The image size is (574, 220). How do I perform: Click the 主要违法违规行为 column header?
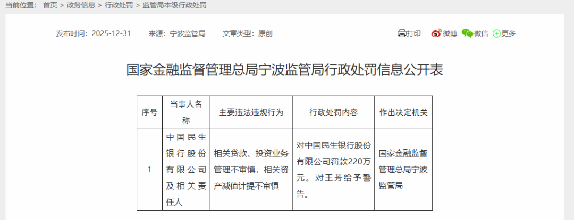click(251, 112)
